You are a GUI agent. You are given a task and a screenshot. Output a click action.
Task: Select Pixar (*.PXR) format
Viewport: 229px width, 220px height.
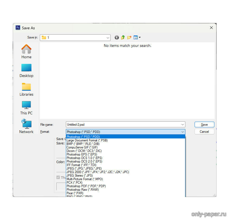tap(125, 193)
